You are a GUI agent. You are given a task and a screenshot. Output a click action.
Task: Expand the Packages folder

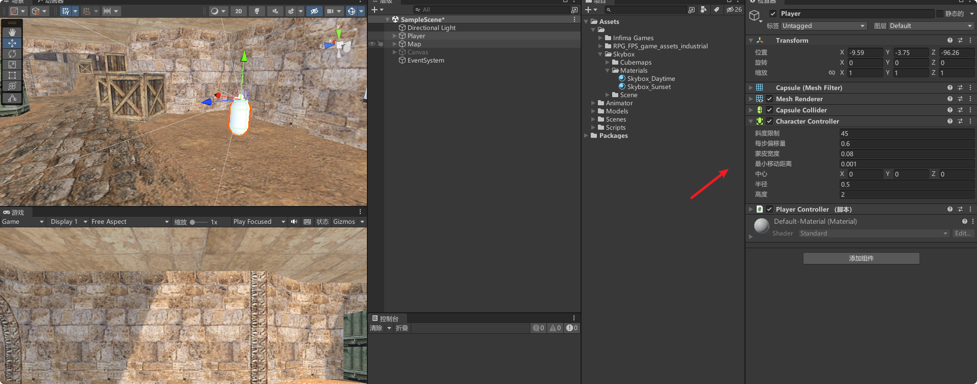click(586, 135)
